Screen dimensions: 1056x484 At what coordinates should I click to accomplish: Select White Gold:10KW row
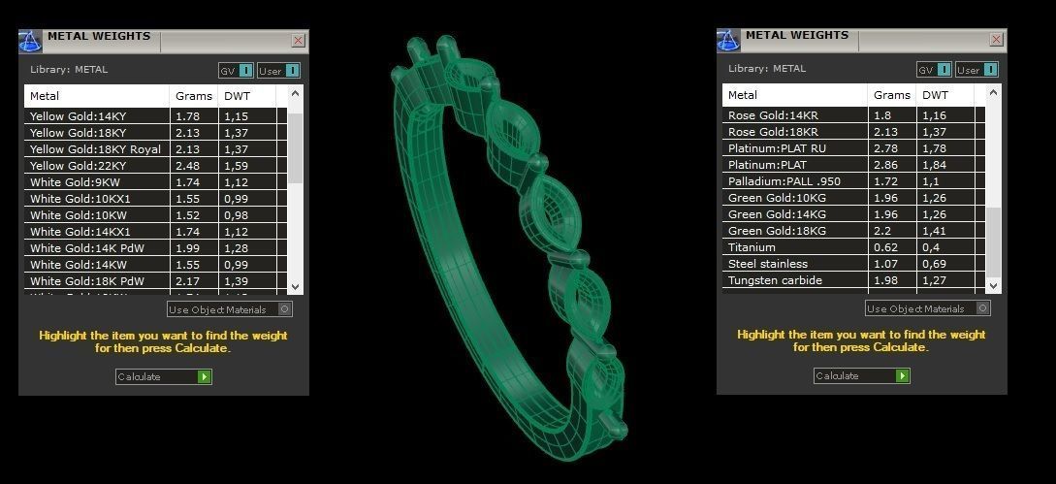click(x=155, y=215)
